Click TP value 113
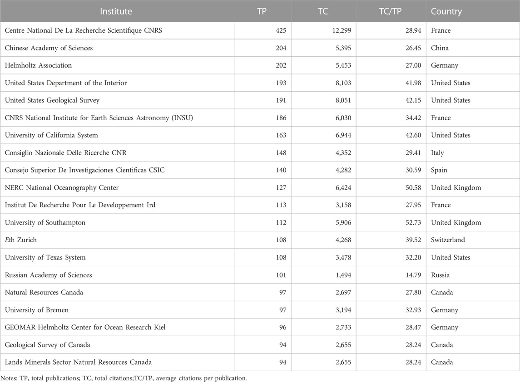Viewport: 520px width, 382px height. pyautogui.click(x=281, y=205)
